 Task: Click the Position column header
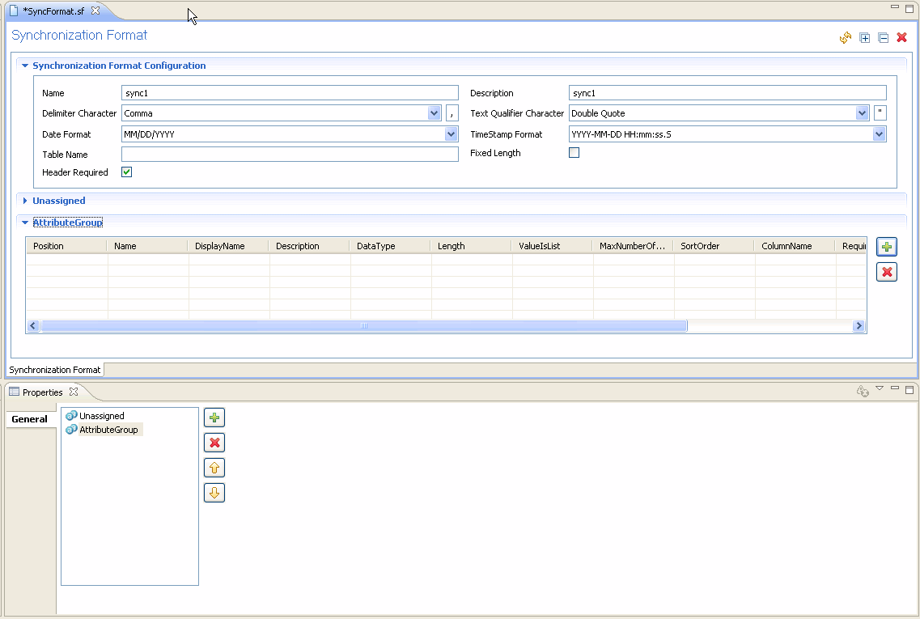[66, 246]
